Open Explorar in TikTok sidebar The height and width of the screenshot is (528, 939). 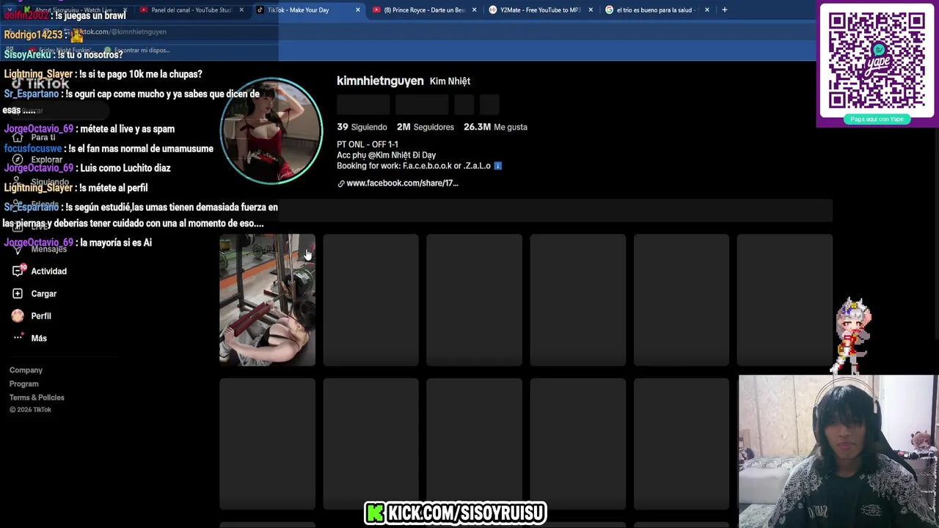(x=46, y=159)
